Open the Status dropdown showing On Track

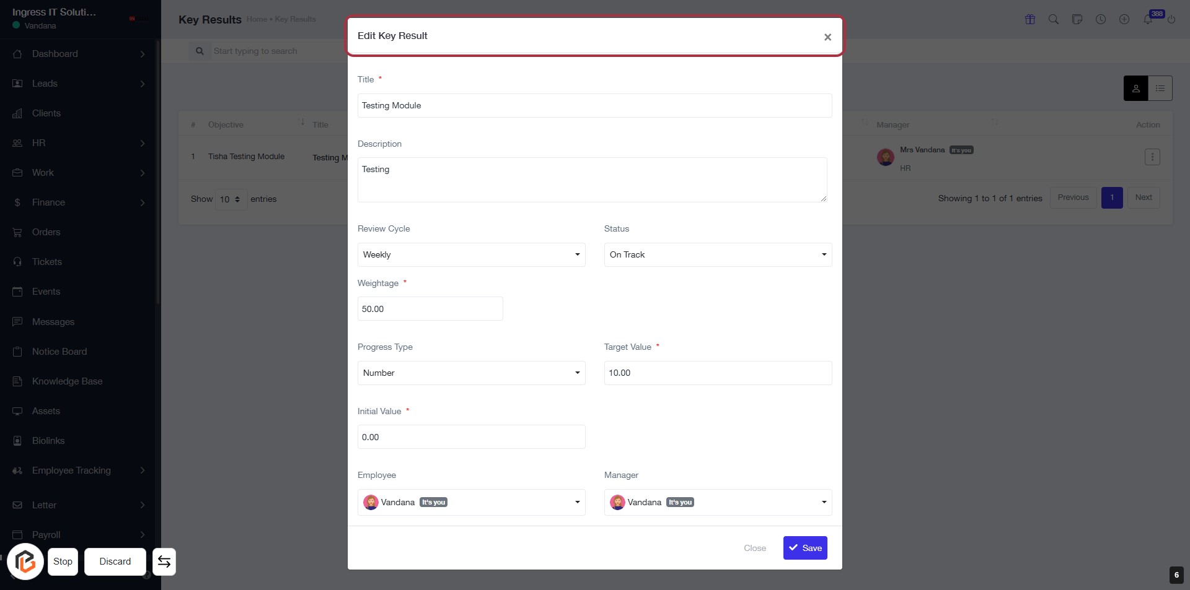pyautogui.click(x=718, y=254)
